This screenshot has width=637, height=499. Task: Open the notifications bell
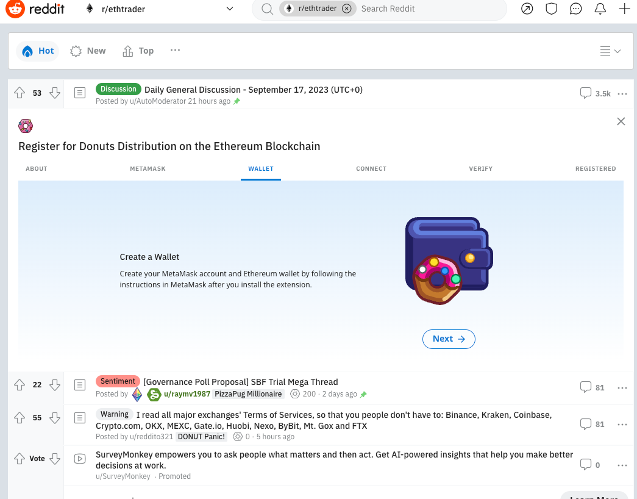600,9
